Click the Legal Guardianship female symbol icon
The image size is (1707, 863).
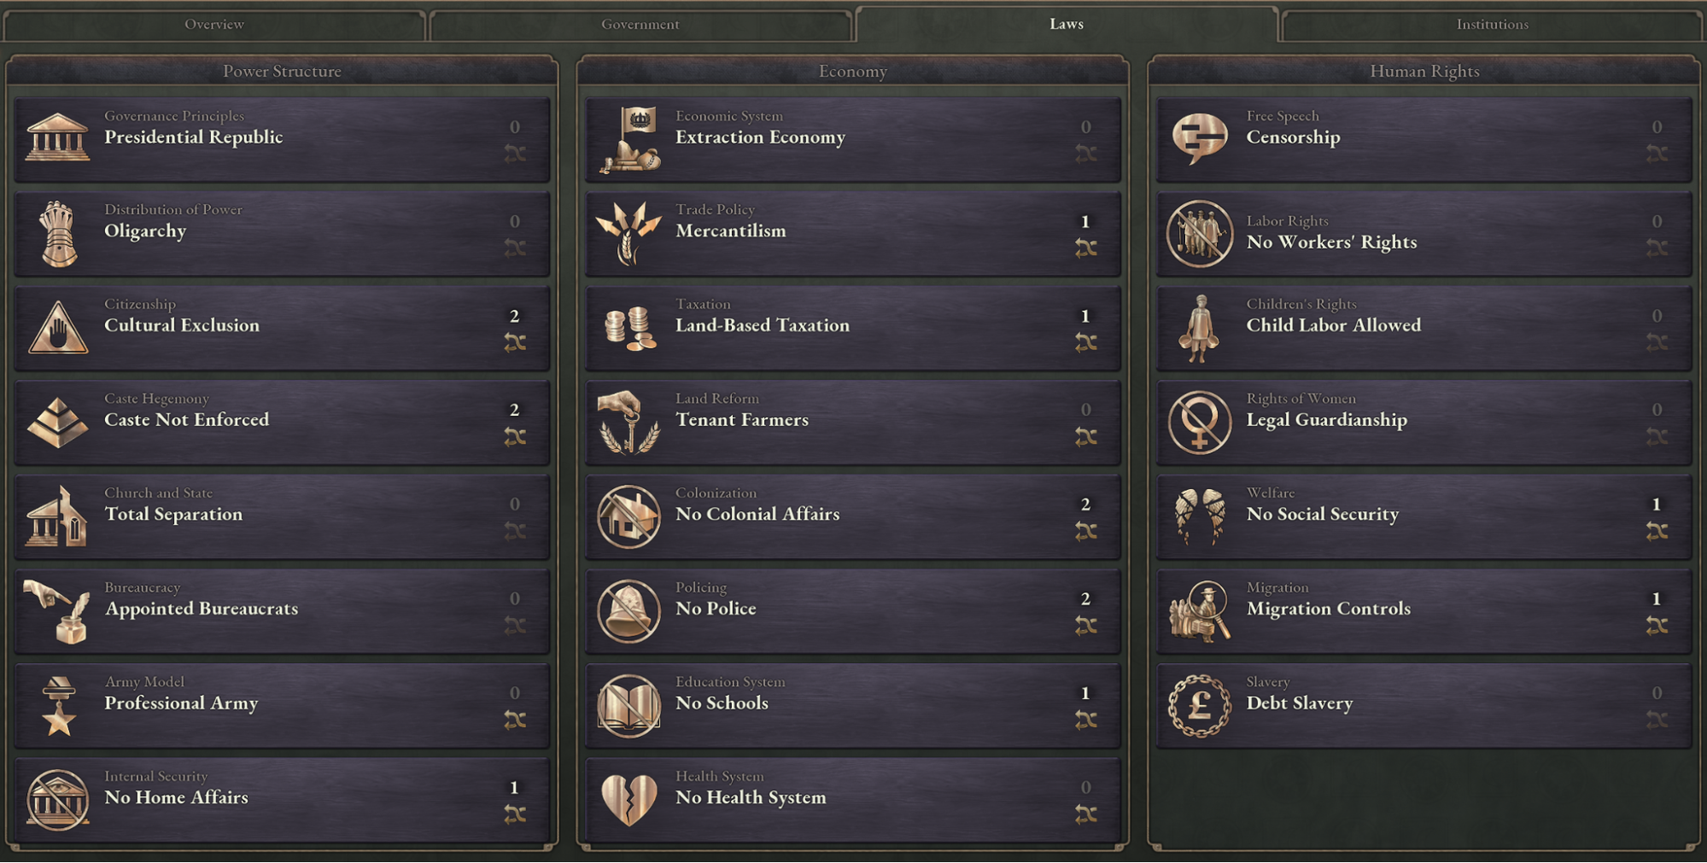click(1200, 422)
